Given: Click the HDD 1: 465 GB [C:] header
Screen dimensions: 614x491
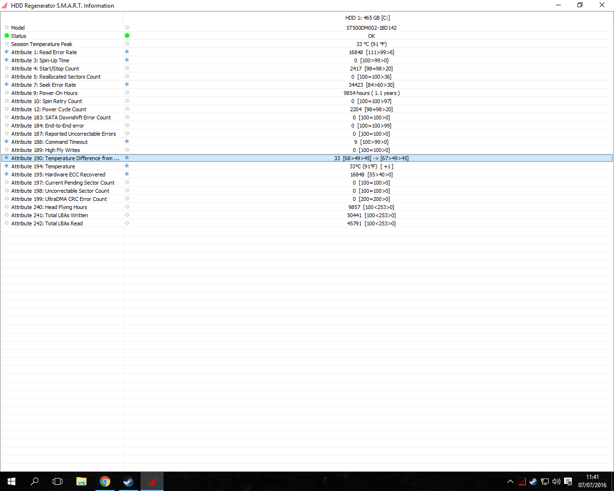Looking at the screenshot, I should click(367, 18).
